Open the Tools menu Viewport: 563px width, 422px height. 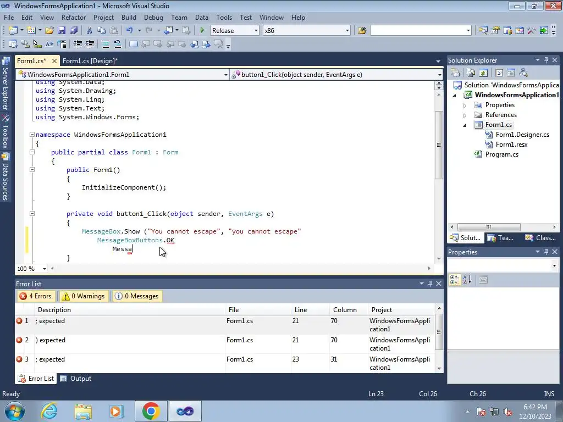[224, 17]
